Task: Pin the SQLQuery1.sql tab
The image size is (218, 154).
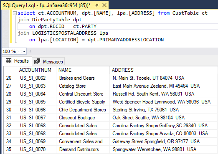Action: tap(96, 5)
